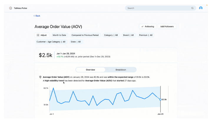Screen dimensions: 215x125
Task: Click the magnifier icon in search bar
Action: pos(193,8)
